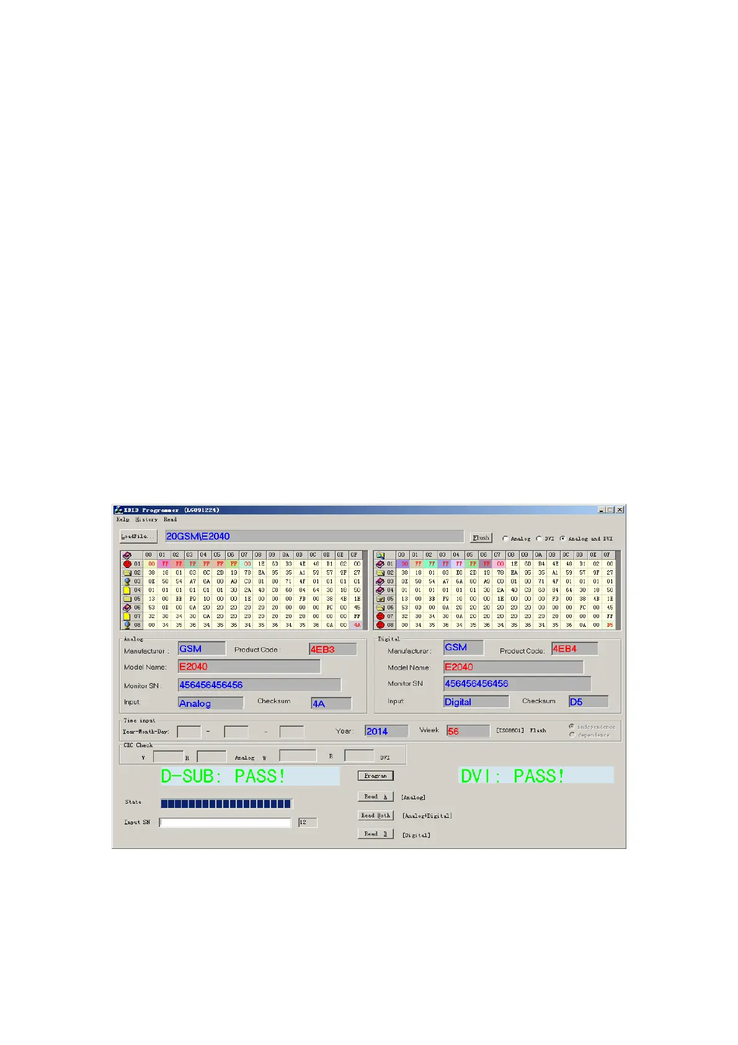Click the State progress bar
Screen dimensions: 738x1045
(x=226, y=804)
